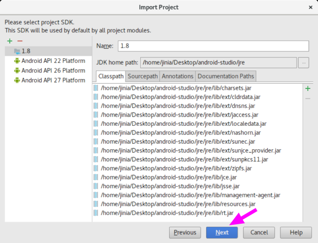Image resolution: width=318 pixels, height=243 pixels.
Task: Click jar icon beside management-agent.jar
Action: (96, 195)
